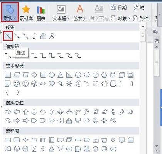Open 艺术字 word art gallery

click(80, 13)
